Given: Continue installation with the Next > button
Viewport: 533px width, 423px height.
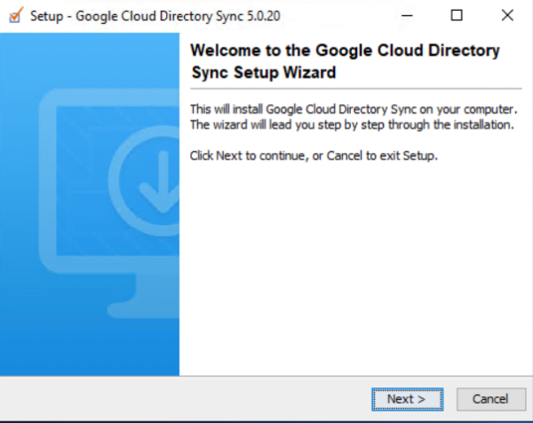Looking at the screenshot, I should click(407, 399).
